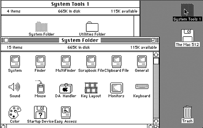
Task: Click the "Easy Access" file name label
Action: tap(66, 121)
